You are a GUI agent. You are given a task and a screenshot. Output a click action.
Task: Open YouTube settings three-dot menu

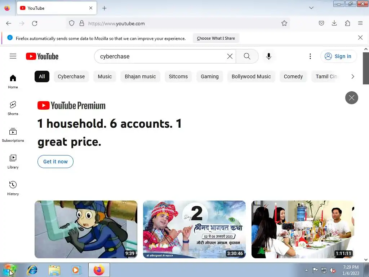310,56
